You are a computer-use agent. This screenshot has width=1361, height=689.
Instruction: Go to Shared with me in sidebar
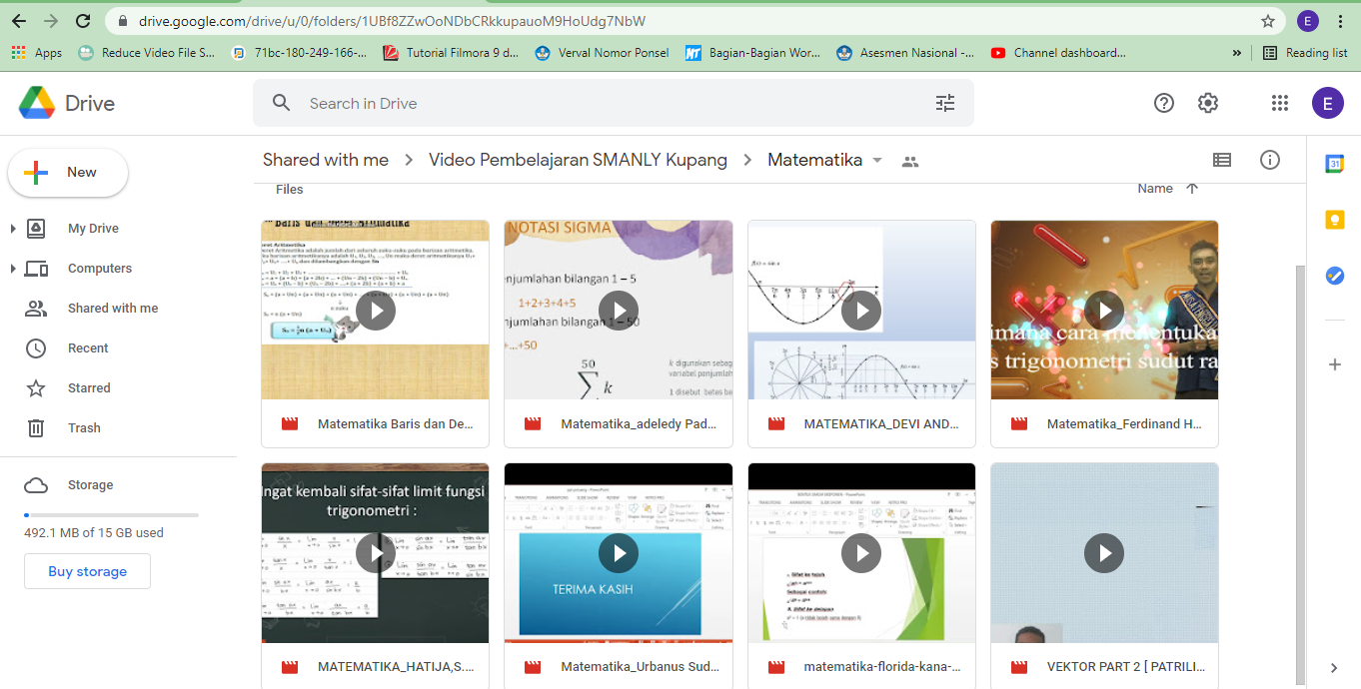coord(112,309)
